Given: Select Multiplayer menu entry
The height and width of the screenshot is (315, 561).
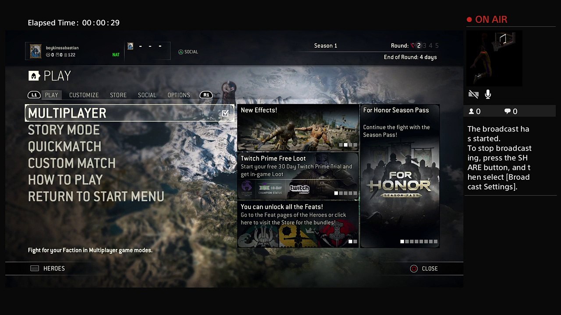Looking at the screenshot, I should 129,113.
